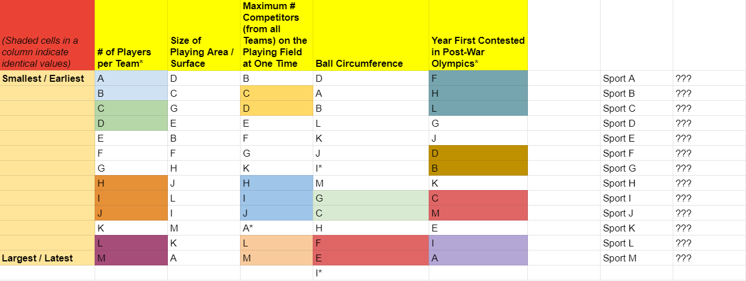Click the brown 'D' cell in Olympics column
Viewport: 746px width, 281px height.
coord(478,153)
